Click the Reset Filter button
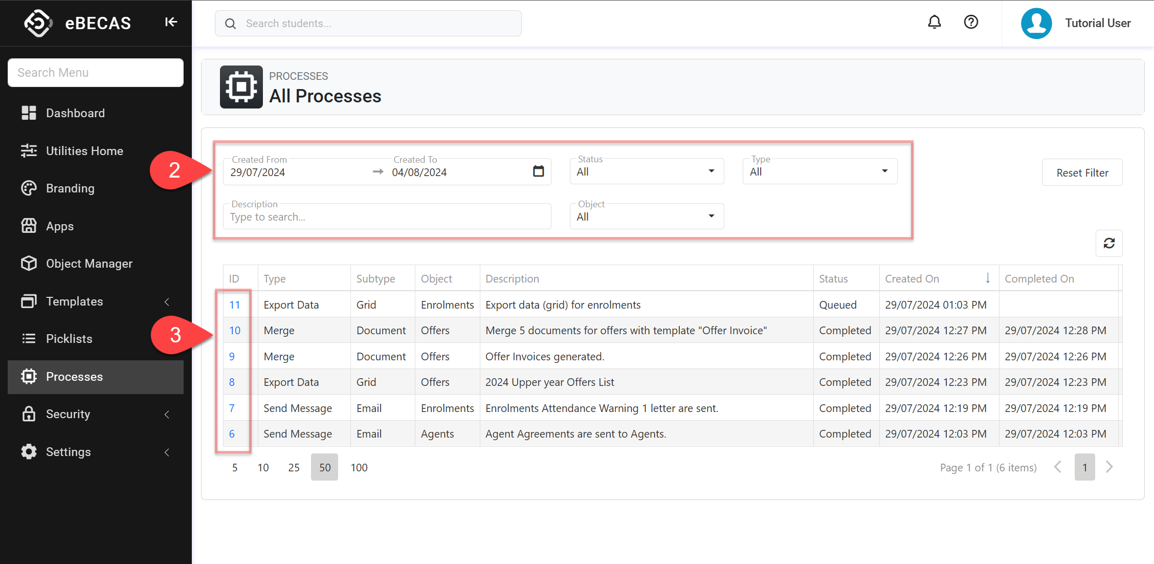This screenshot has height=564, width=1154. (x=1082, y=172)
